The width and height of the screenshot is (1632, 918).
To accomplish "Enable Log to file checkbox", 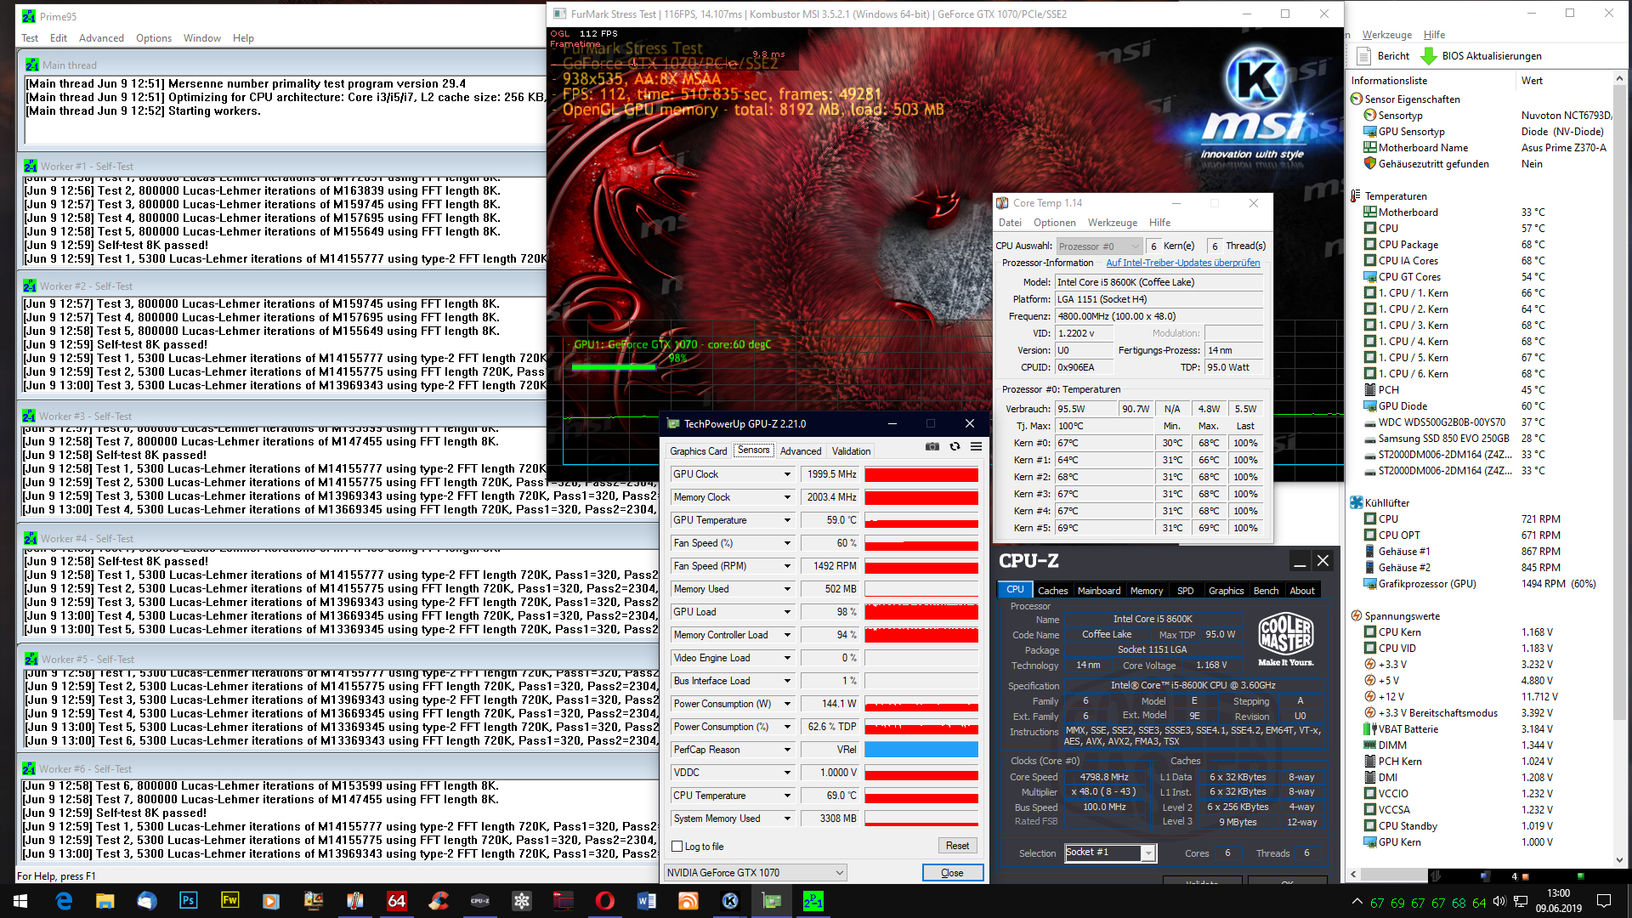I will [677, 847].
